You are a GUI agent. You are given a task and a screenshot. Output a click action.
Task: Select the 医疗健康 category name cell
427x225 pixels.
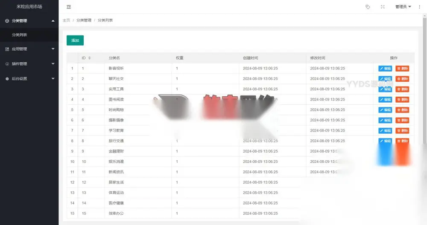click(138, 203)
